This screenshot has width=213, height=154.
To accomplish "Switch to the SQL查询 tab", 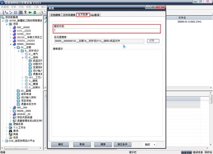I will click(x=95, y=15).
